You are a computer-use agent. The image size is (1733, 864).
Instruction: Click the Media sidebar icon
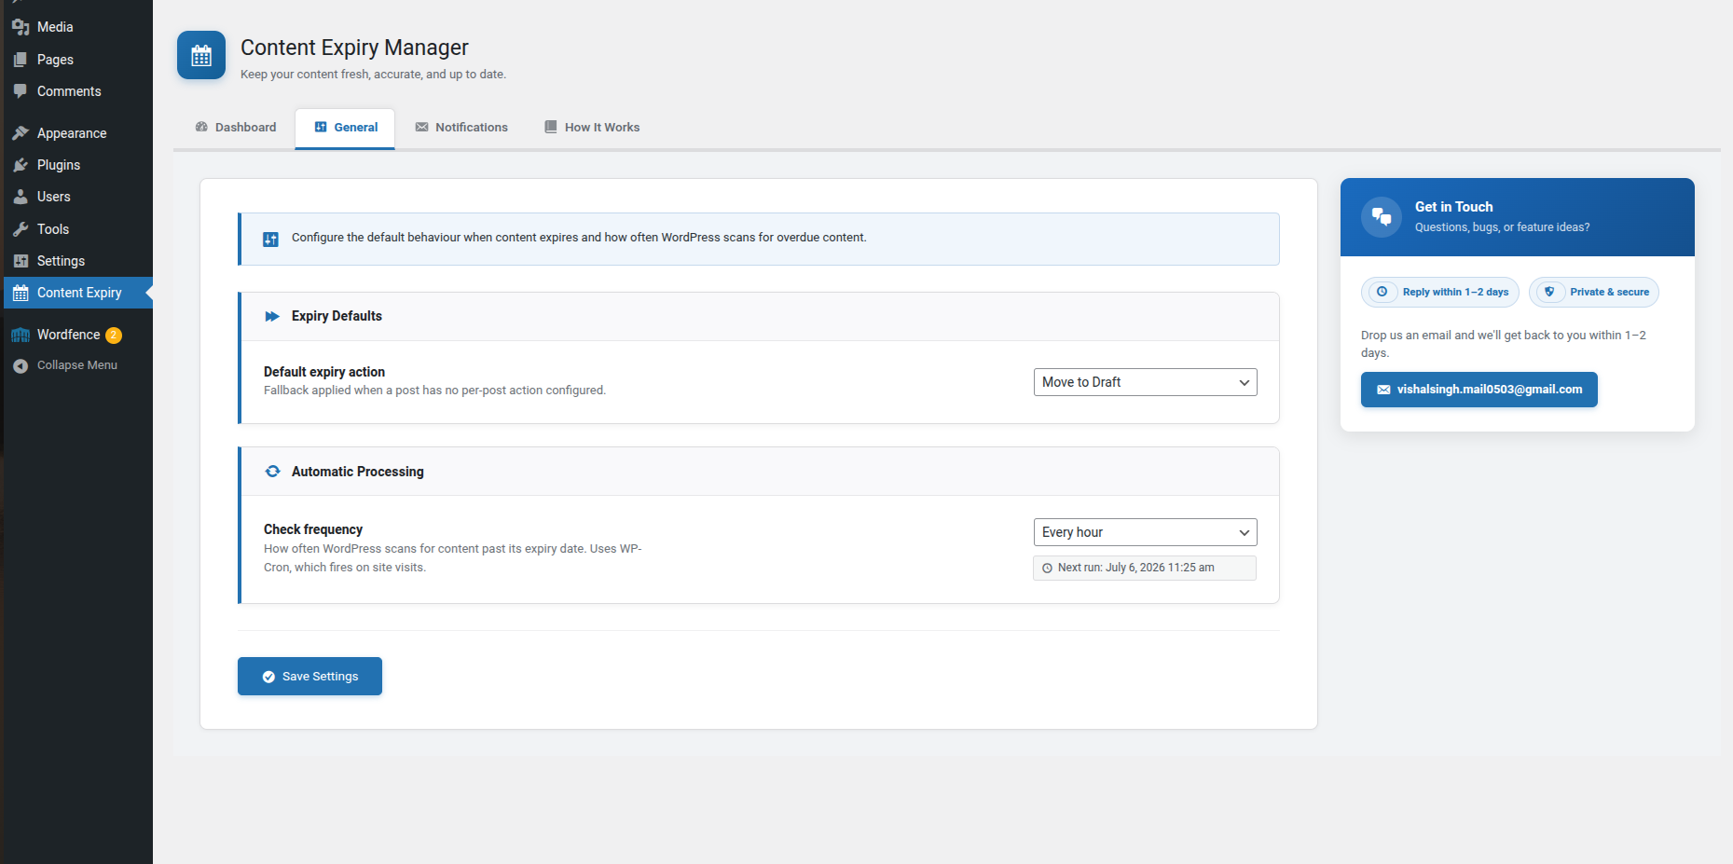21,27
